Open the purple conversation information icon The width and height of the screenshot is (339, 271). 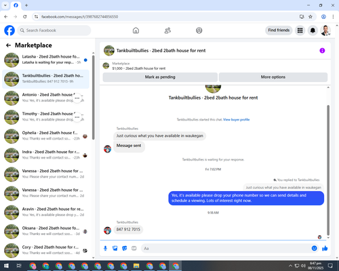point(322,51)
